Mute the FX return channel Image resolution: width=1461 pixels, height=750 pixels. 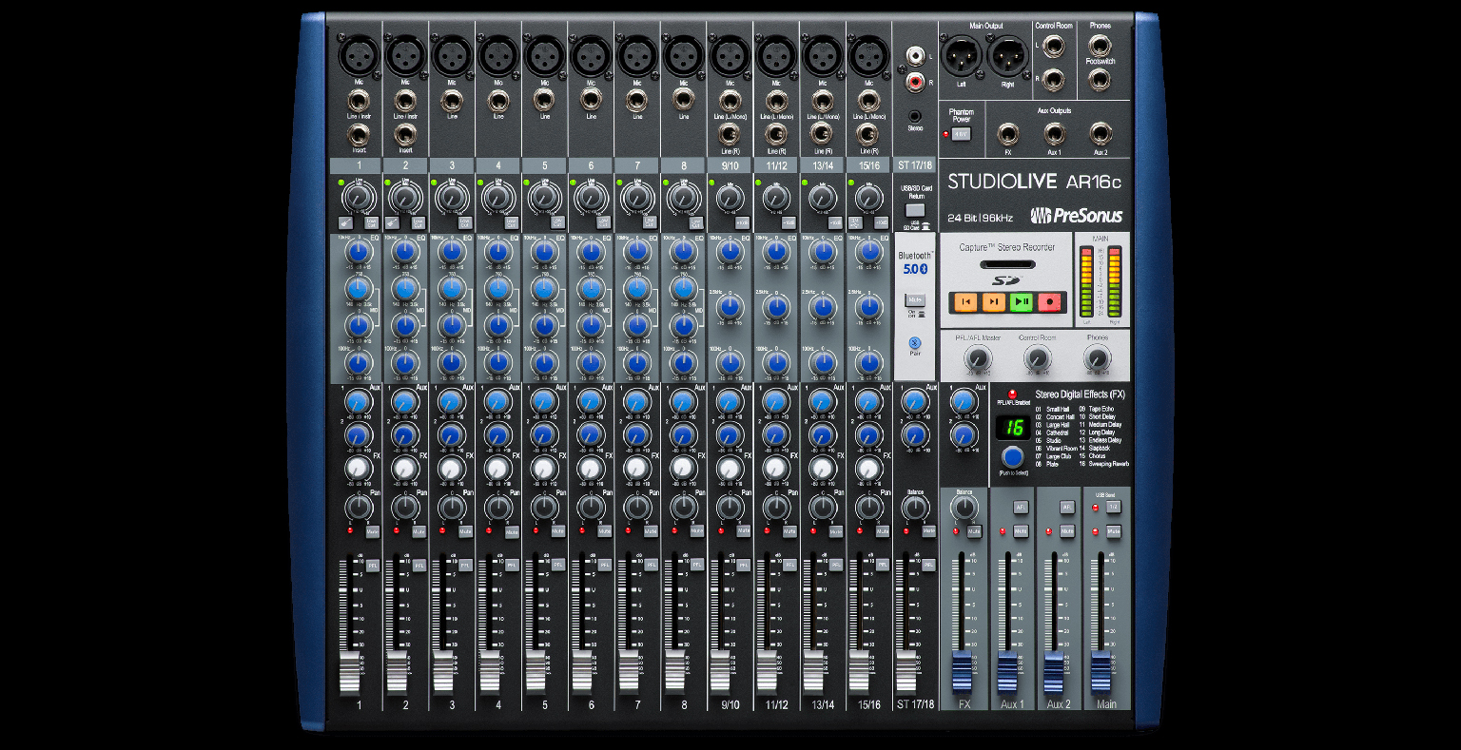tap(974, 531)
